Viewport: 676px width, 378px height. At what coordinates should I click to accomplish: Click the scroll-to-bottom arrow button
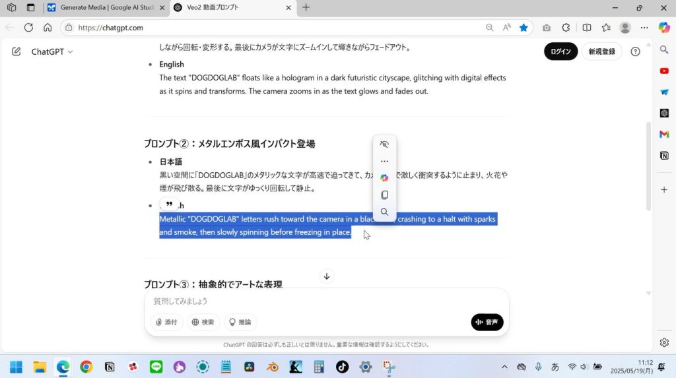click(x=327, y=276)
